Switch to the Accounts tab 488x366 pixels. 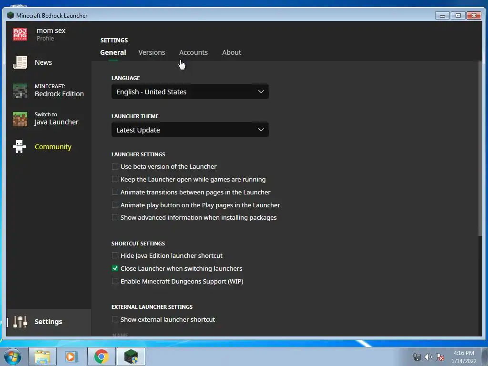[x=193, y=52]
